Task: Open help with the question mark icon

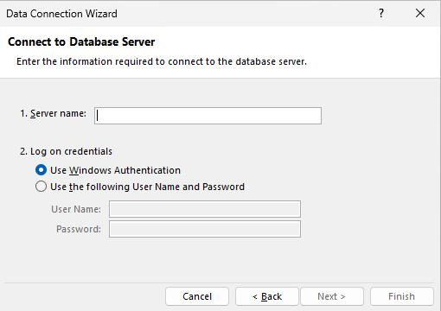Action: point(381,13)
